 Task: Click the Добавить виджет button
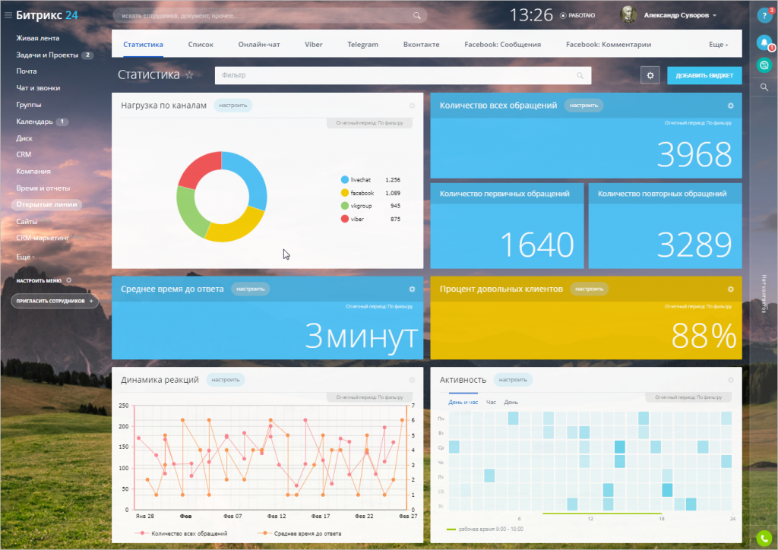(704, 75)
